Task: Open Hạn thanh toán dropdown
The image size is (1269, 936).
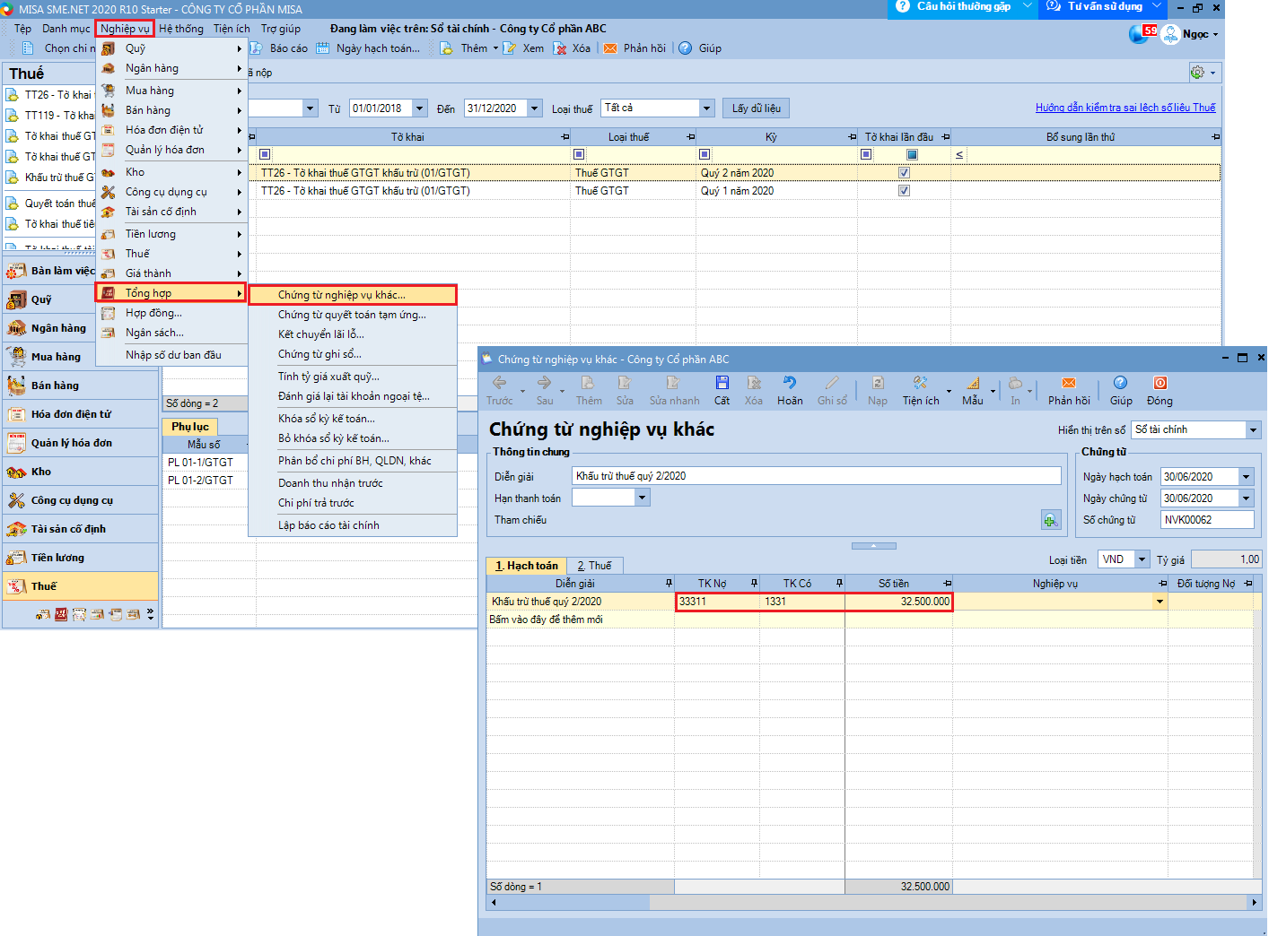Action: [643, 498]
